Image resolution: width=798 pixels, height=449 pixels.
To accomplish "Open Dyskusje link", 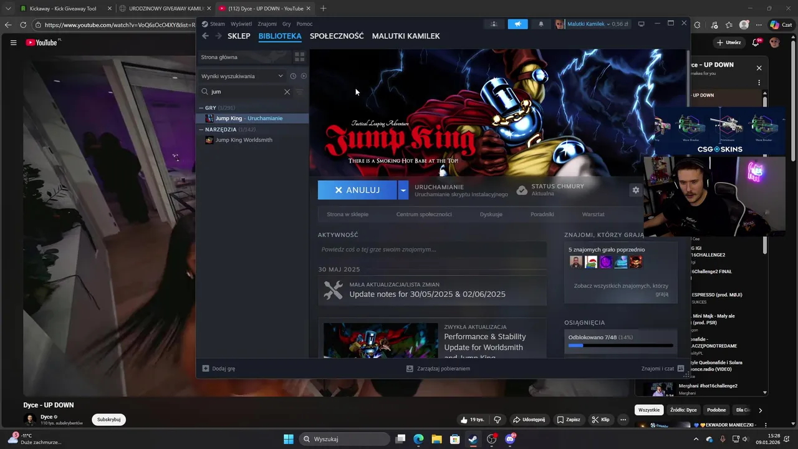I will (x=491, y=215).
